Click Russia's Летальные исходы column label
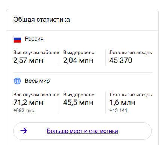This screenshot has height=145, width=164. 131,53
